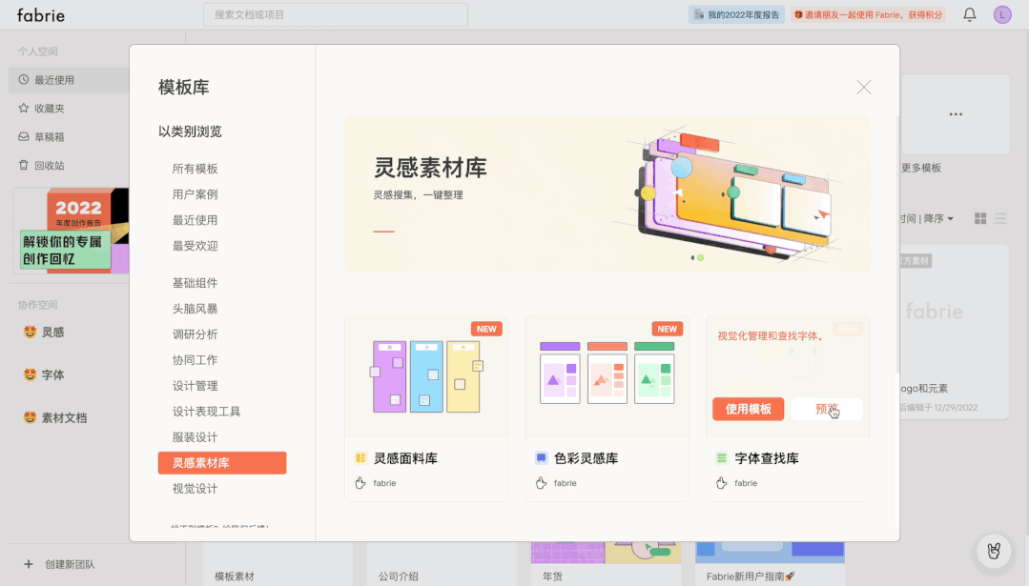Select the 服装设计 category
Screen dimensions: 1029x586
coord(195,437)
